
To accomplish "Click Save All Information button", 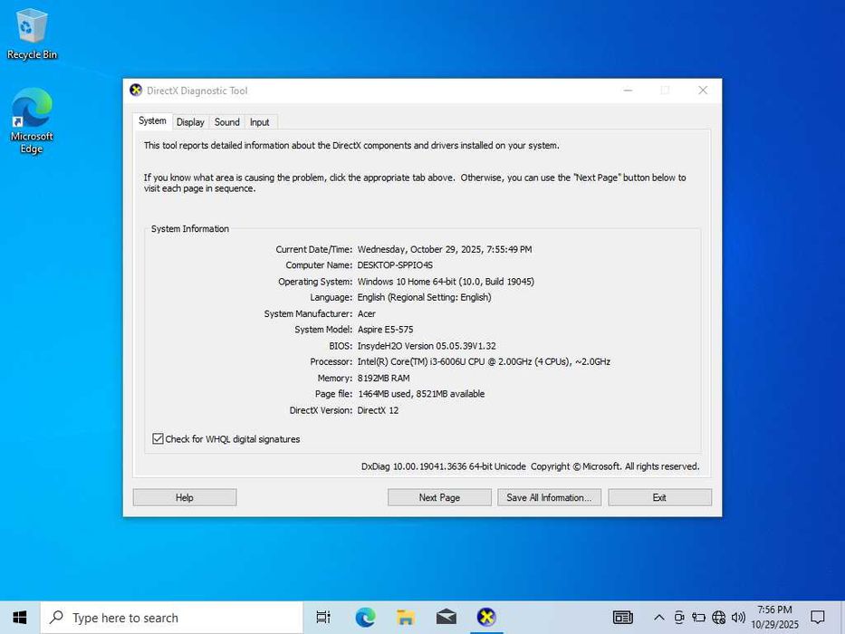I will point(549,497).
